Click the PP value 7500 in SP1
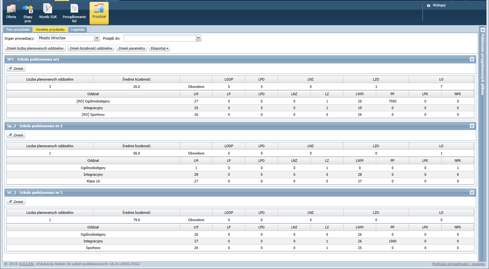This screenshot has width=489, height=269. coord(392,101)
